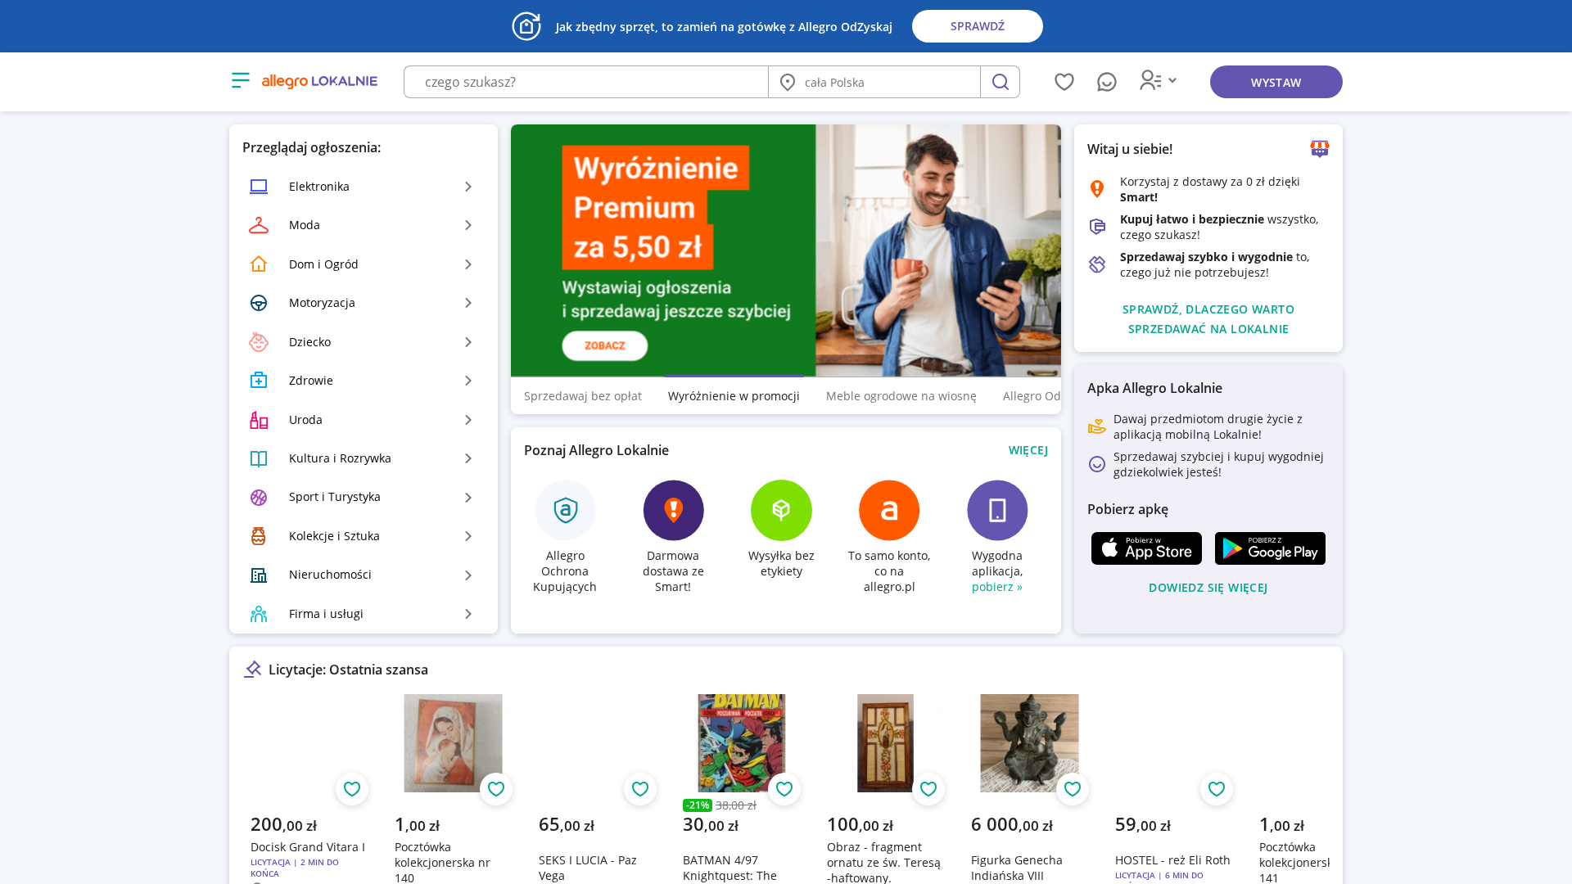The height and width of the screenshot is (884, 1572).
Task: Favorite the Docisk Grand Vitara listing
Action: pyautogui.click(x=352, y=789)
